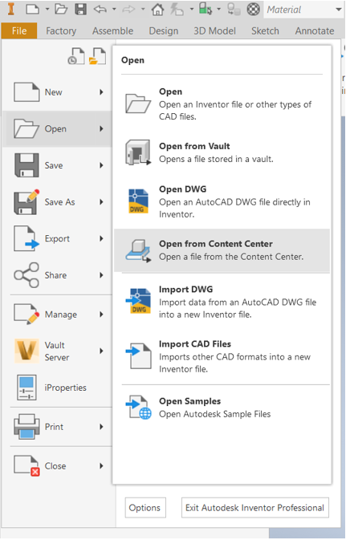
Task: Select the Open DWG icon
Action: click(138, 201)
